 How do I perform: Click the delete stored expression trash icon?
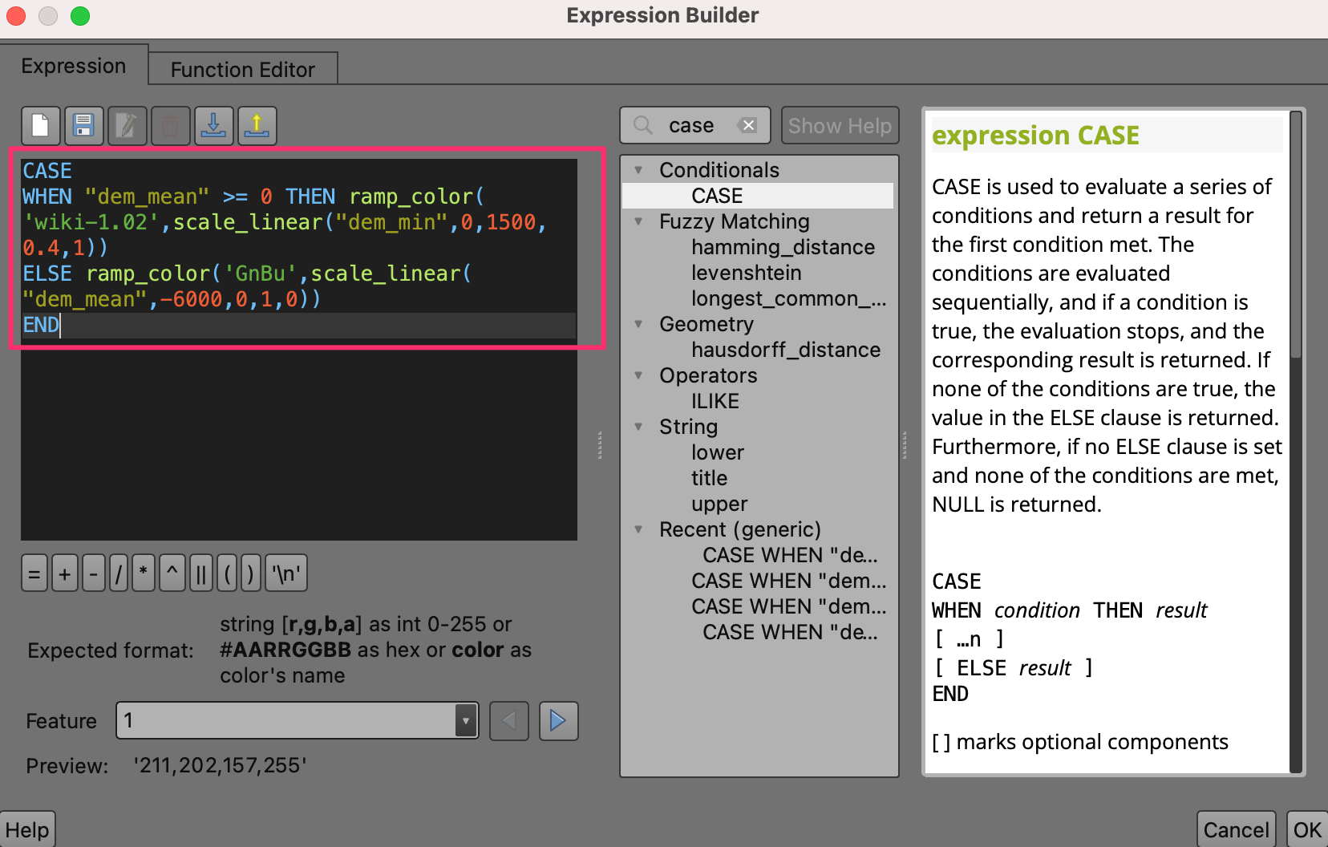click(x=170, y=126)
